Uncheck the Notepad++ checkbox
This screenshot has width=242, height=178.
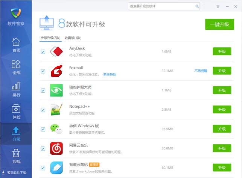tap(43, 110)
